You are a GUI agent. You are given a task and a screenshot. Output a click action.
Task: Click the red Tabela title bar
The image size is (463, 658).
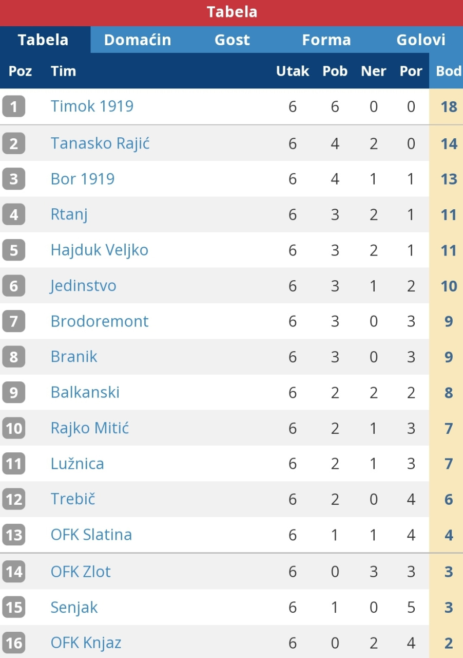click(231, 12)
